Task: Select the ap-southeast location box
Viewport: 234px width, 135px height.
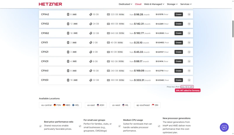Action: (147, 105)
